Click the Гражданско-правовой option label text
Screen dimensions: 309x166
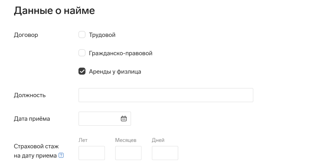(x=121, y=53)
